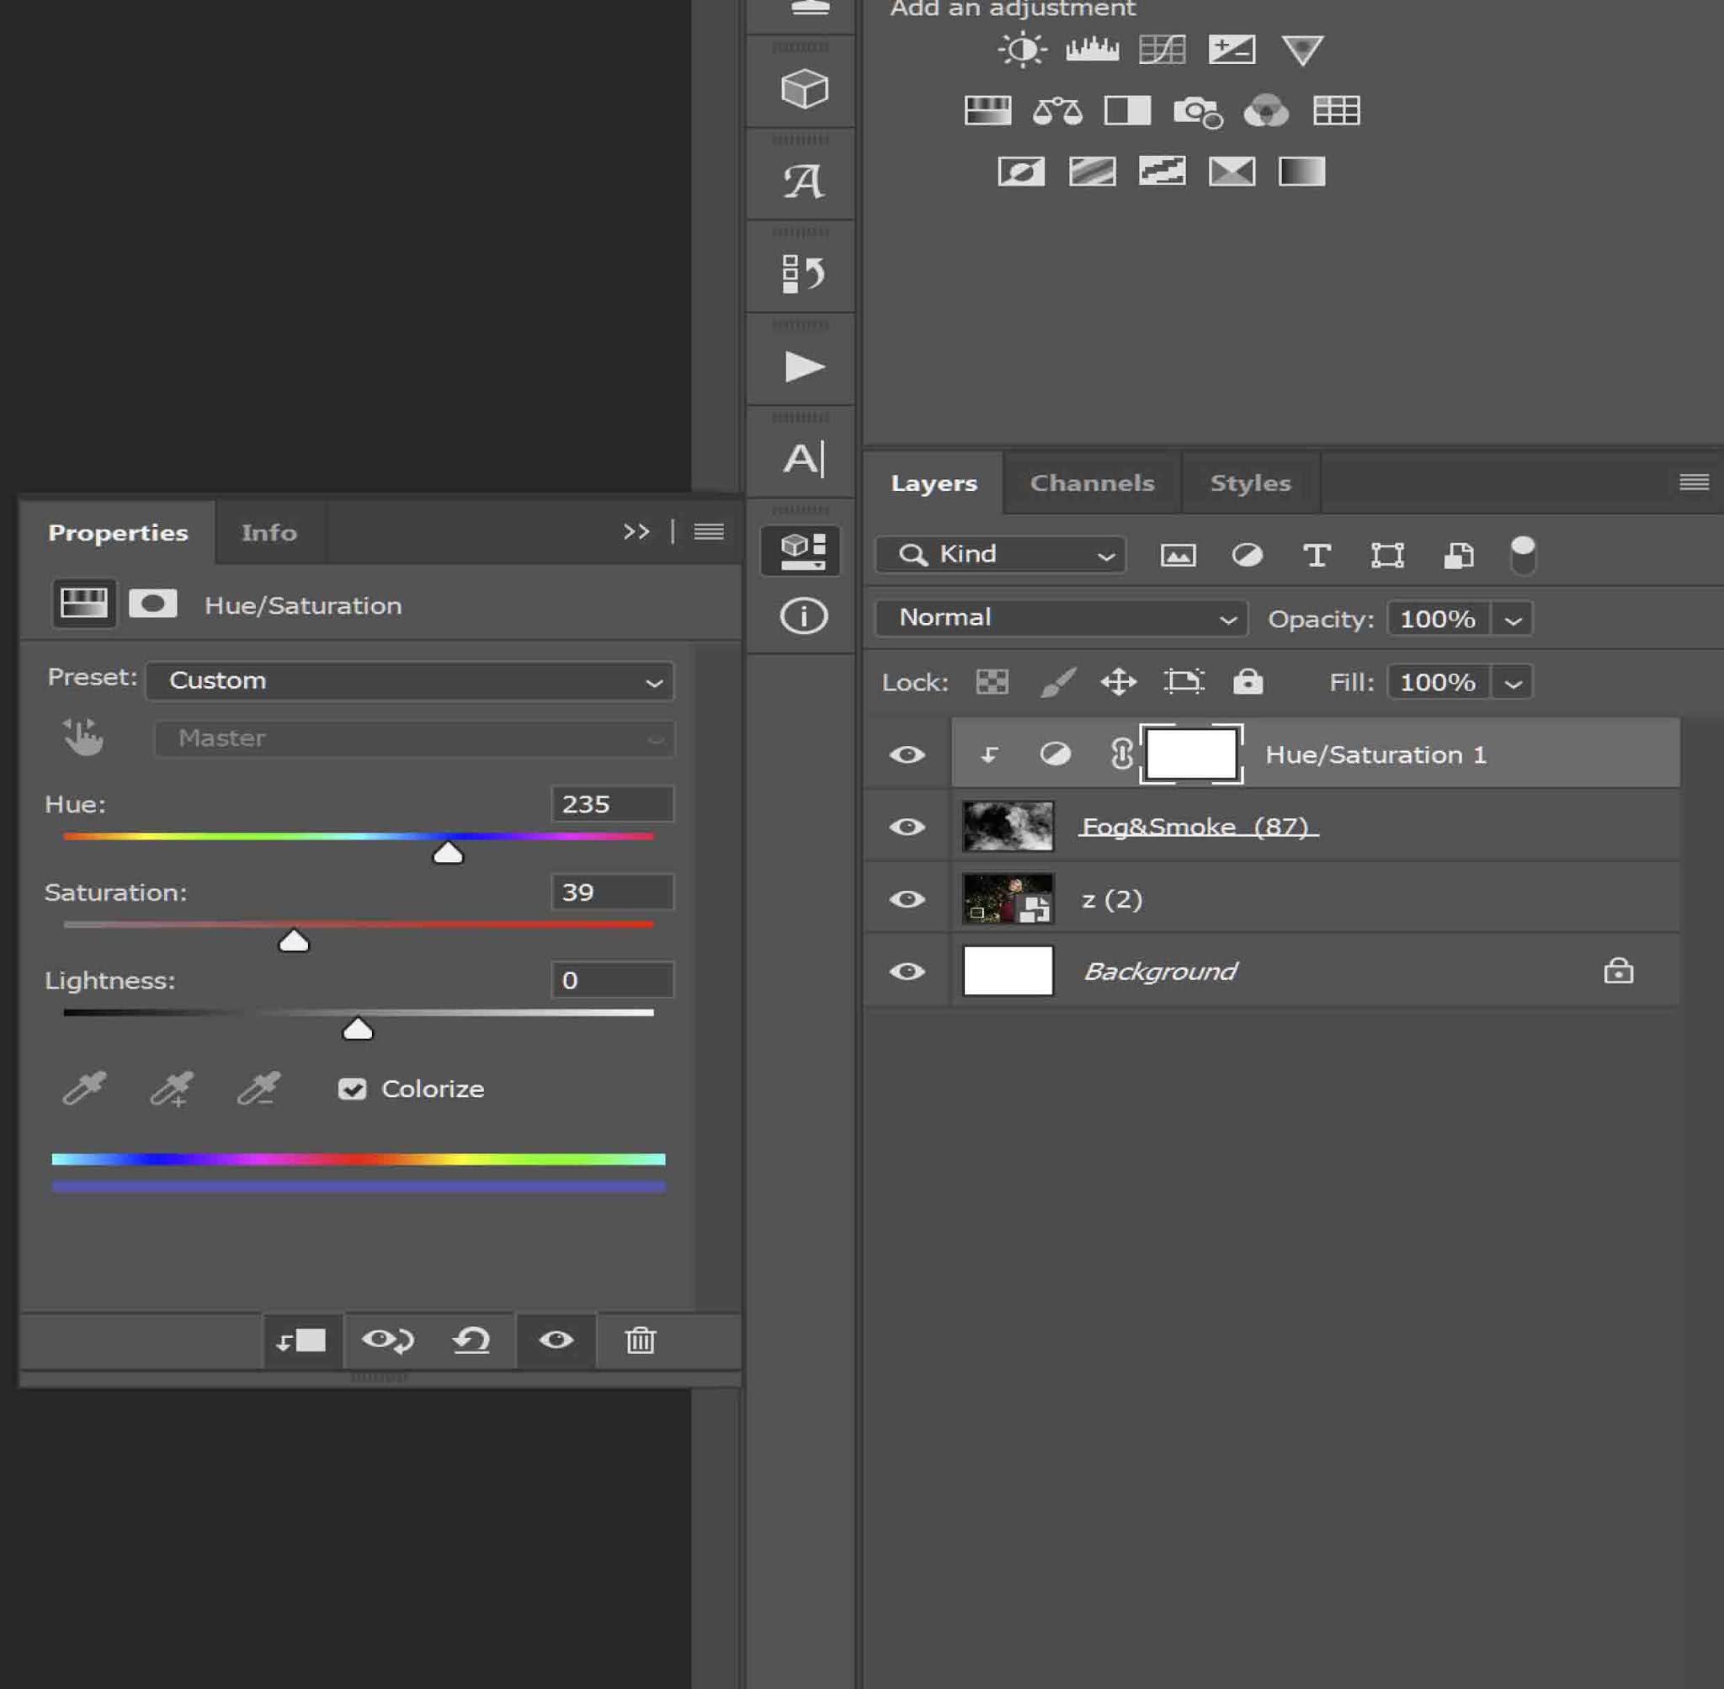Hide the Fog&Smoke (87) layer
This screenshot has width=1724, height=1689.
coord(907,827)
